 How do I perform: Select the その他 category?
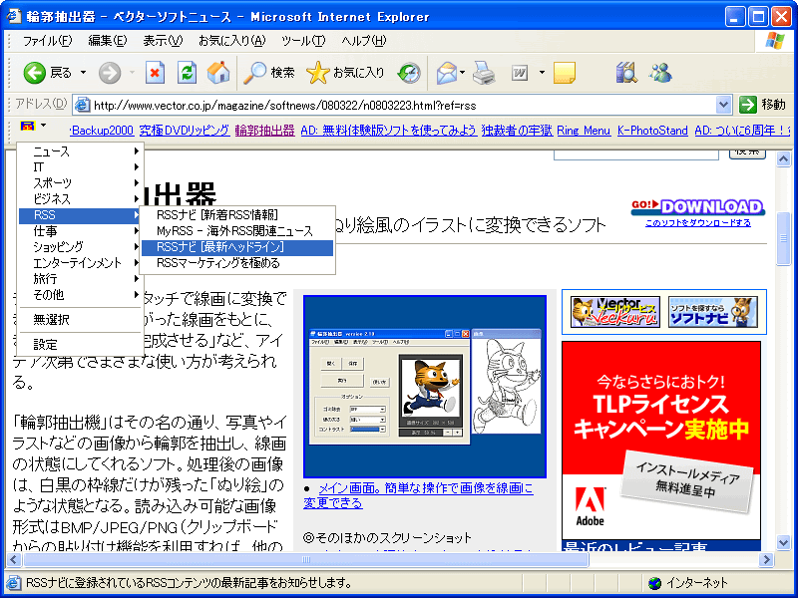tap(80, 295)
